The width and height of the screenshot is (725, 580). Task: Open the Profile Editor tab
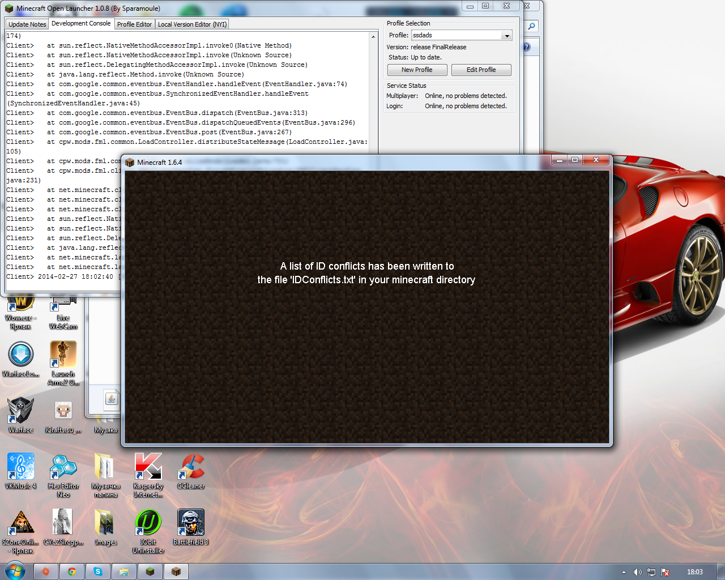point(134,24)
